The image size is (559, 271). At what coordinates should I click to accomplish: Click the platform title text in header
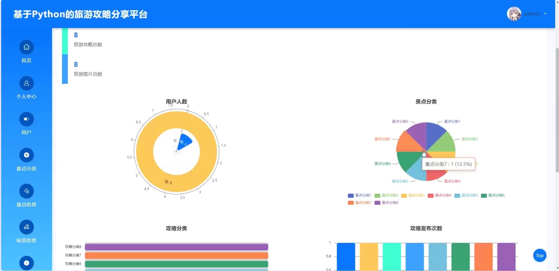[x=80, y=14]
